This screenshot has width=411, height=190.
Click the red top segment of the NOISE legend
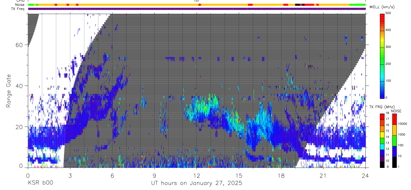pos(394,119)
